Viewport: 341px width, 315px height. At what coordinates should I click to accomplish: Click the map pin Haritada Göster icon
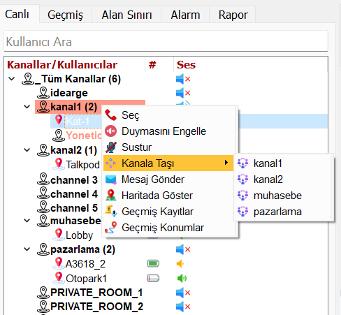point(110,195)
